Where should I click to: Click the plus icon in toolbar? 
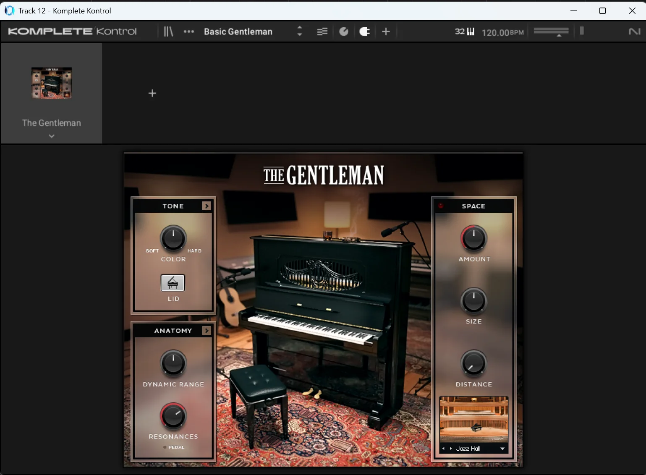pos(386,31)
